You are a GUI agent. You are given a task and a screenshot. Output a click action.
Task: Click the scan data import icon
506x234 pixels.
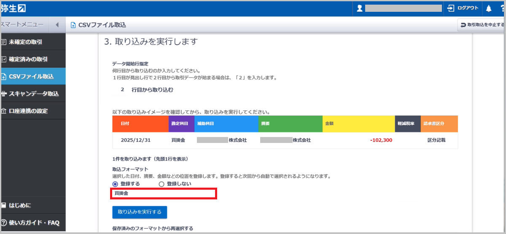point(4,94)
